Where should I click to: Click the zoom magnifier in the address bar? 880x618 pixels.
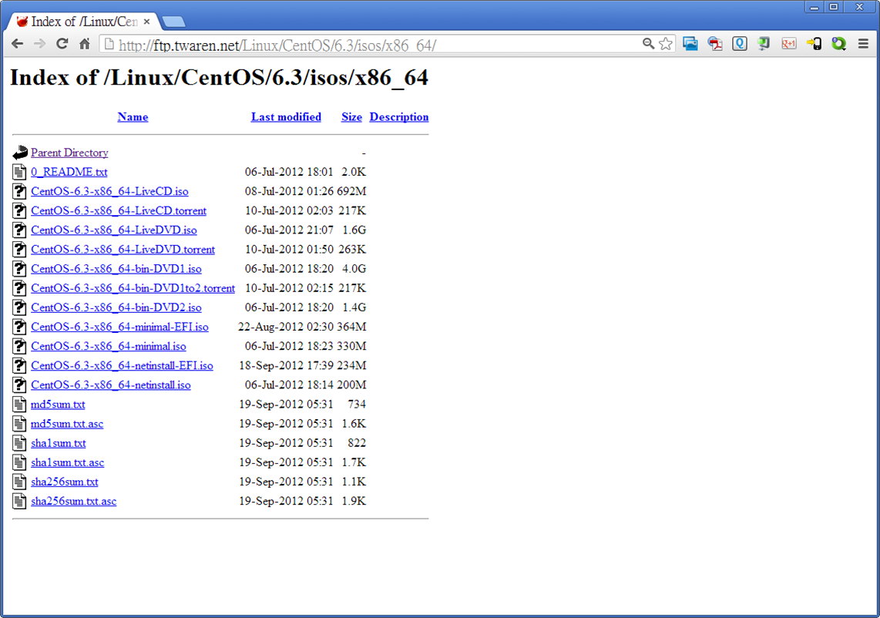coord(648,44)
